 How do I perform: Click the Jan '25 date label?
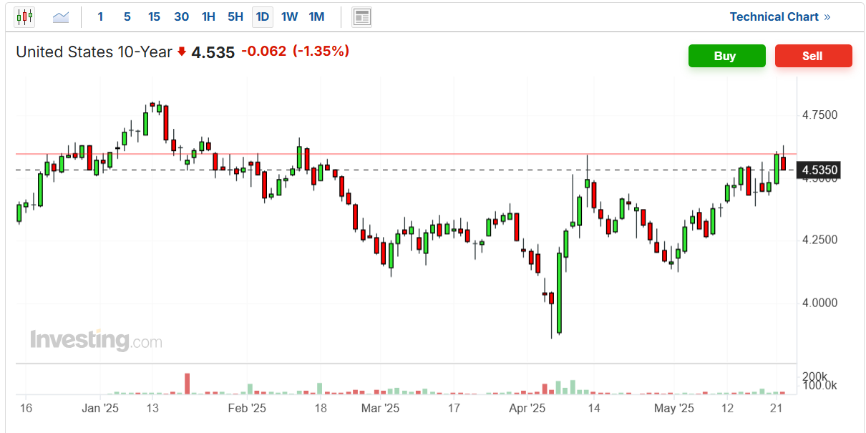click(100, 408)
